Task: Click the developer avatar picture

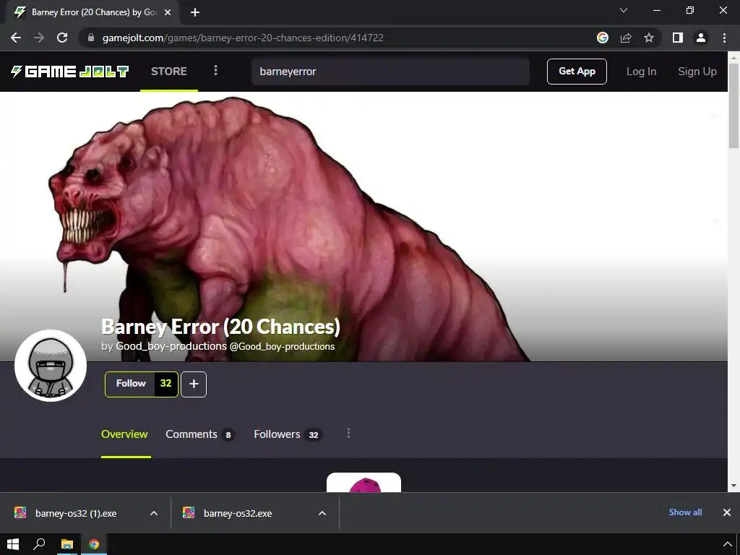Action: pos(51,365)
